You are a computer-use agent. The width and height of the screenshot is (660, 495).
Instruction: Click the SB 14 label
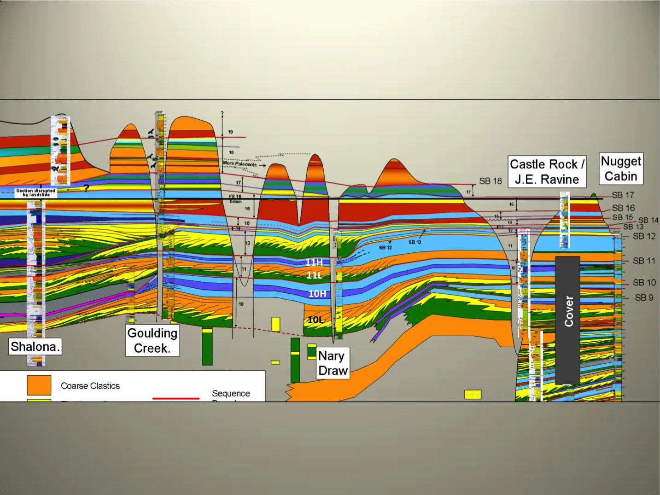coord(648,220)
